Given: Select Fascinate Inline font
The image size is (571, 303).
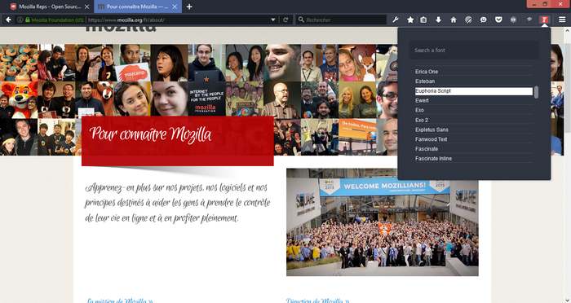Looking at the screenshot, I should click(473, 158).
